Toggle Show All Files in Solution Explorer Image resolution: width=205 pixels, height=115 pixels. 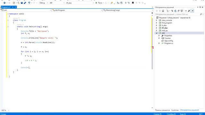[182, 11]
